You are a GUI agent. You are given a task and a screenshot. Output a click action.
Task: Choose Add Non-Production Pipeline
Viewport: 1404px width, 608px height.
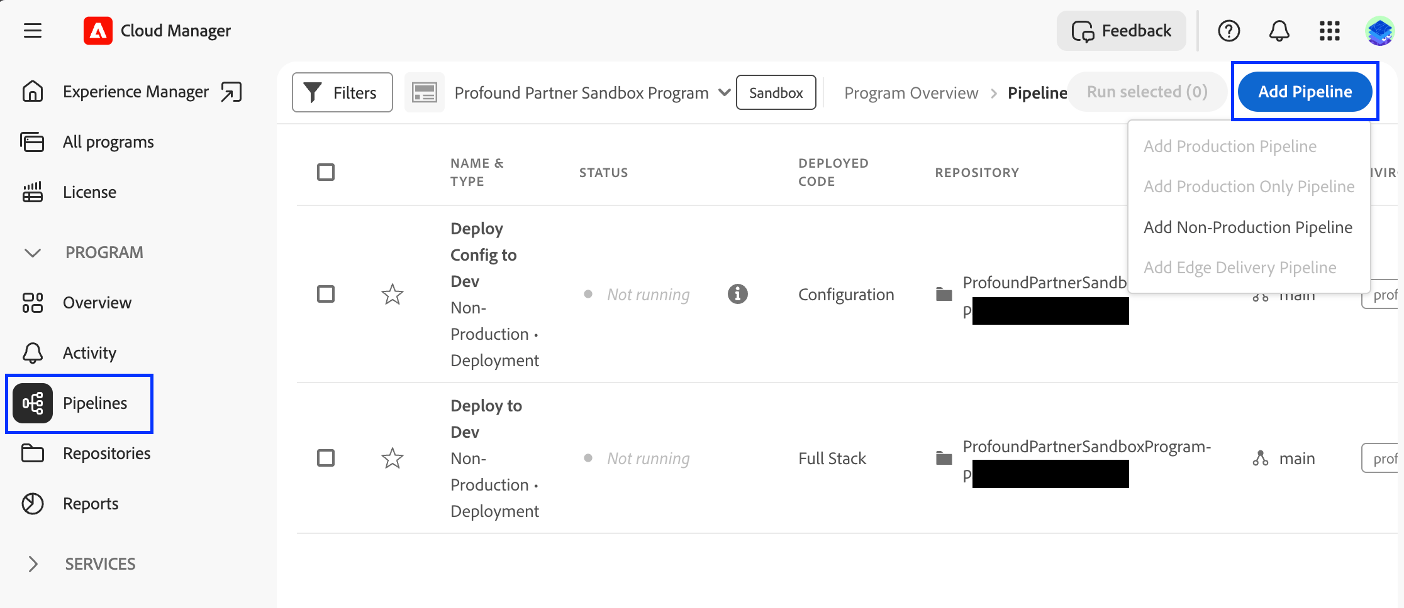[1248, 227]
